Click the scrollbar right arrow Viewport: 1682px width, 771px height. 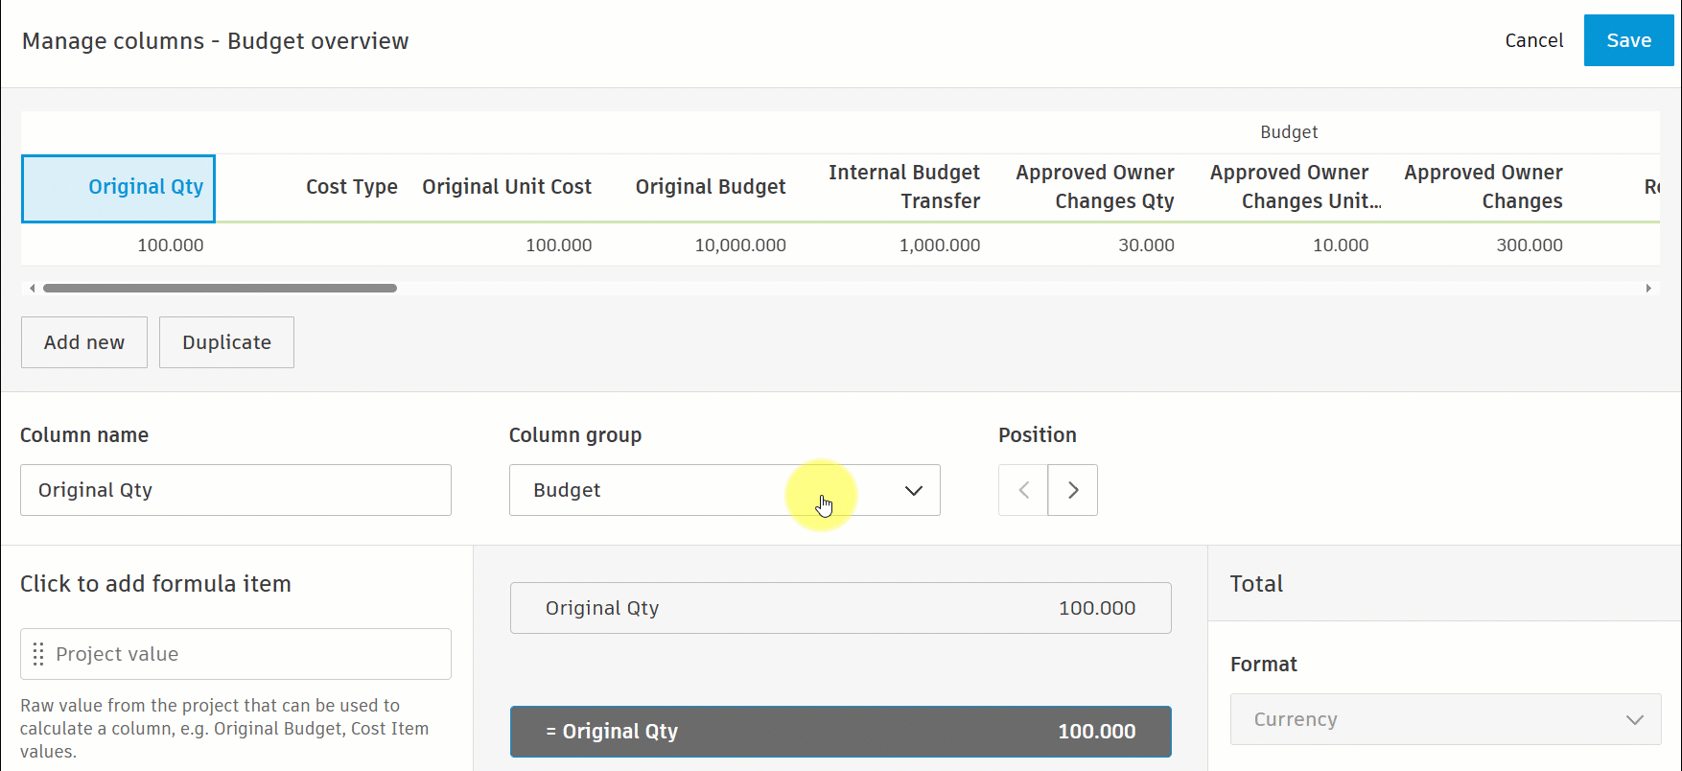point(1648,288)
